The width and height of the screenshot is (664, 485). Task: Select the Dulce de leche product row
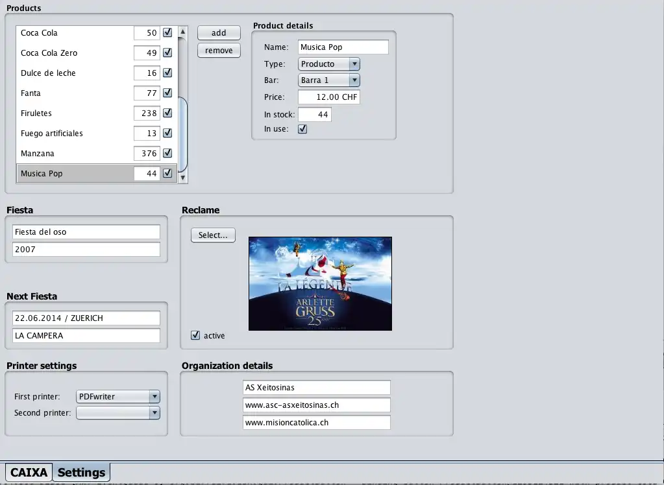(97, 73)
